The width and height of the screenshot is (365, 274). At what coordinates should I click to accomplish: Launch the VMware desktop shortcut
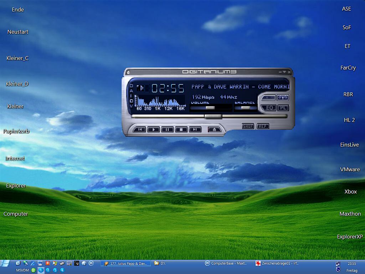(x=350, y=169)
